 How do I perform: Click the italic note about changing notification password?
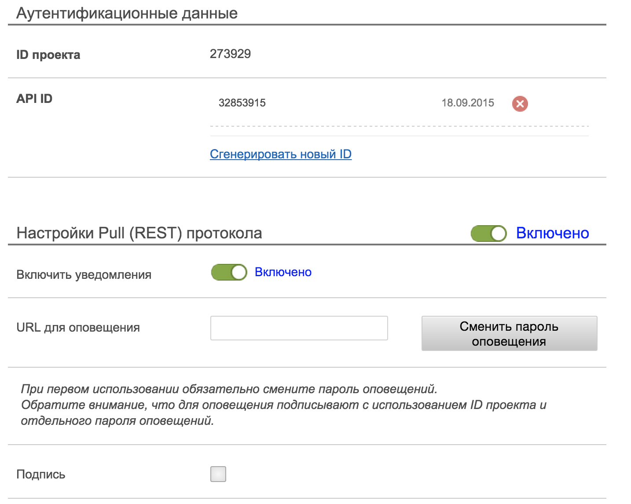[x=229, y=389]
